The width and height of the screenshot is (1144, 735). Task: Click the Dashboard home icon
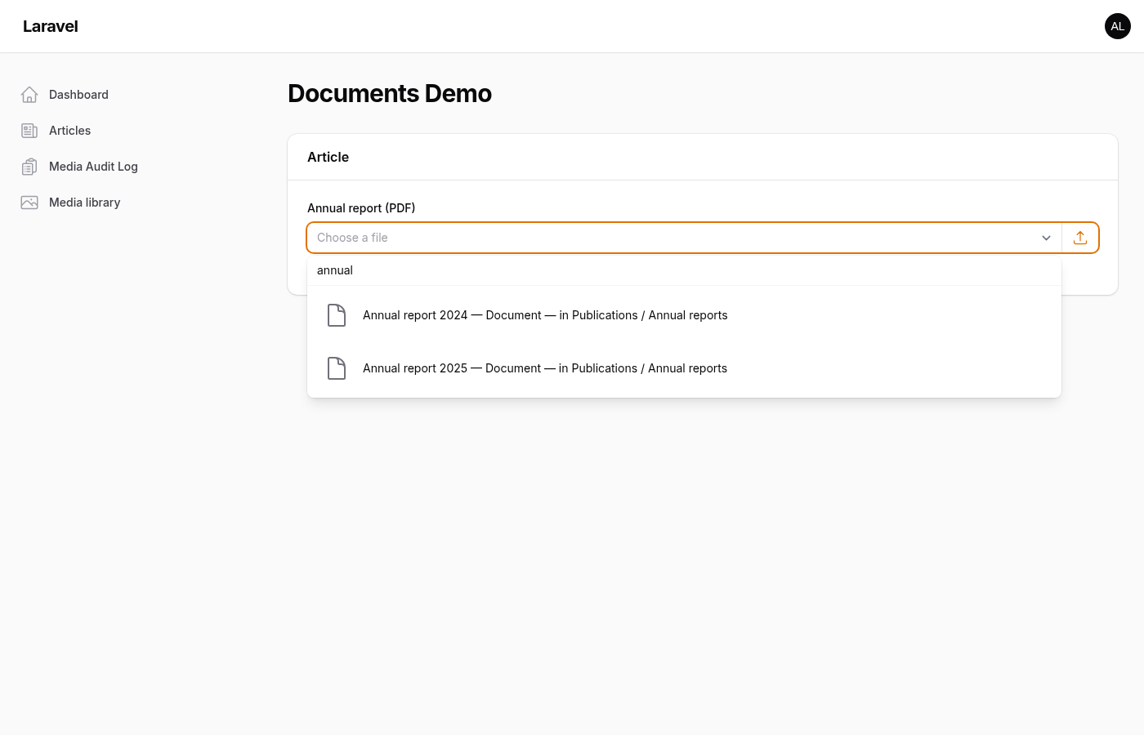point(29,95)
